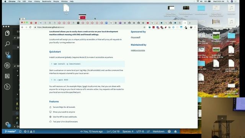Click the 'npm install -g localtunnel' code block
The height and width of the screenshot is (138, 245).
pyautogui.click(x=87, y=64)
